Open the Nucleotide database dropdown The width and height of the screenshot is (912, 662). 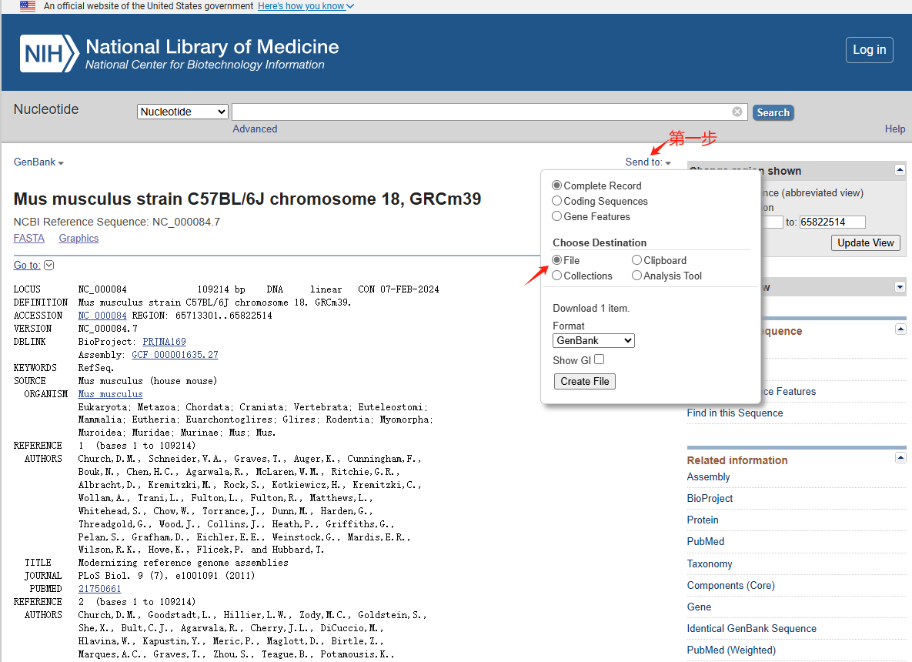pos(182,112)
